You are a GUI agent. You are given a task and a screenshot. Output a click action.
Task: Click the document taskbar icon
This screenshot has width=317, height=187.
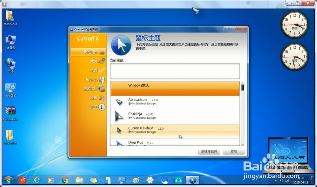pyautogui.click(x=107, y=180)
